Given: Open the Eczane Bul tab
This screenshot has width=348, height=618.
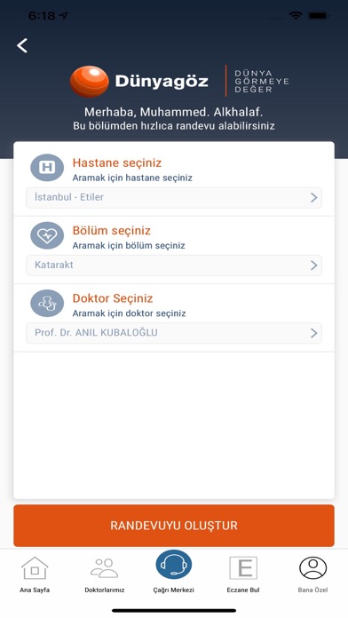Looking at the screenshot, I should click(243, 574).
